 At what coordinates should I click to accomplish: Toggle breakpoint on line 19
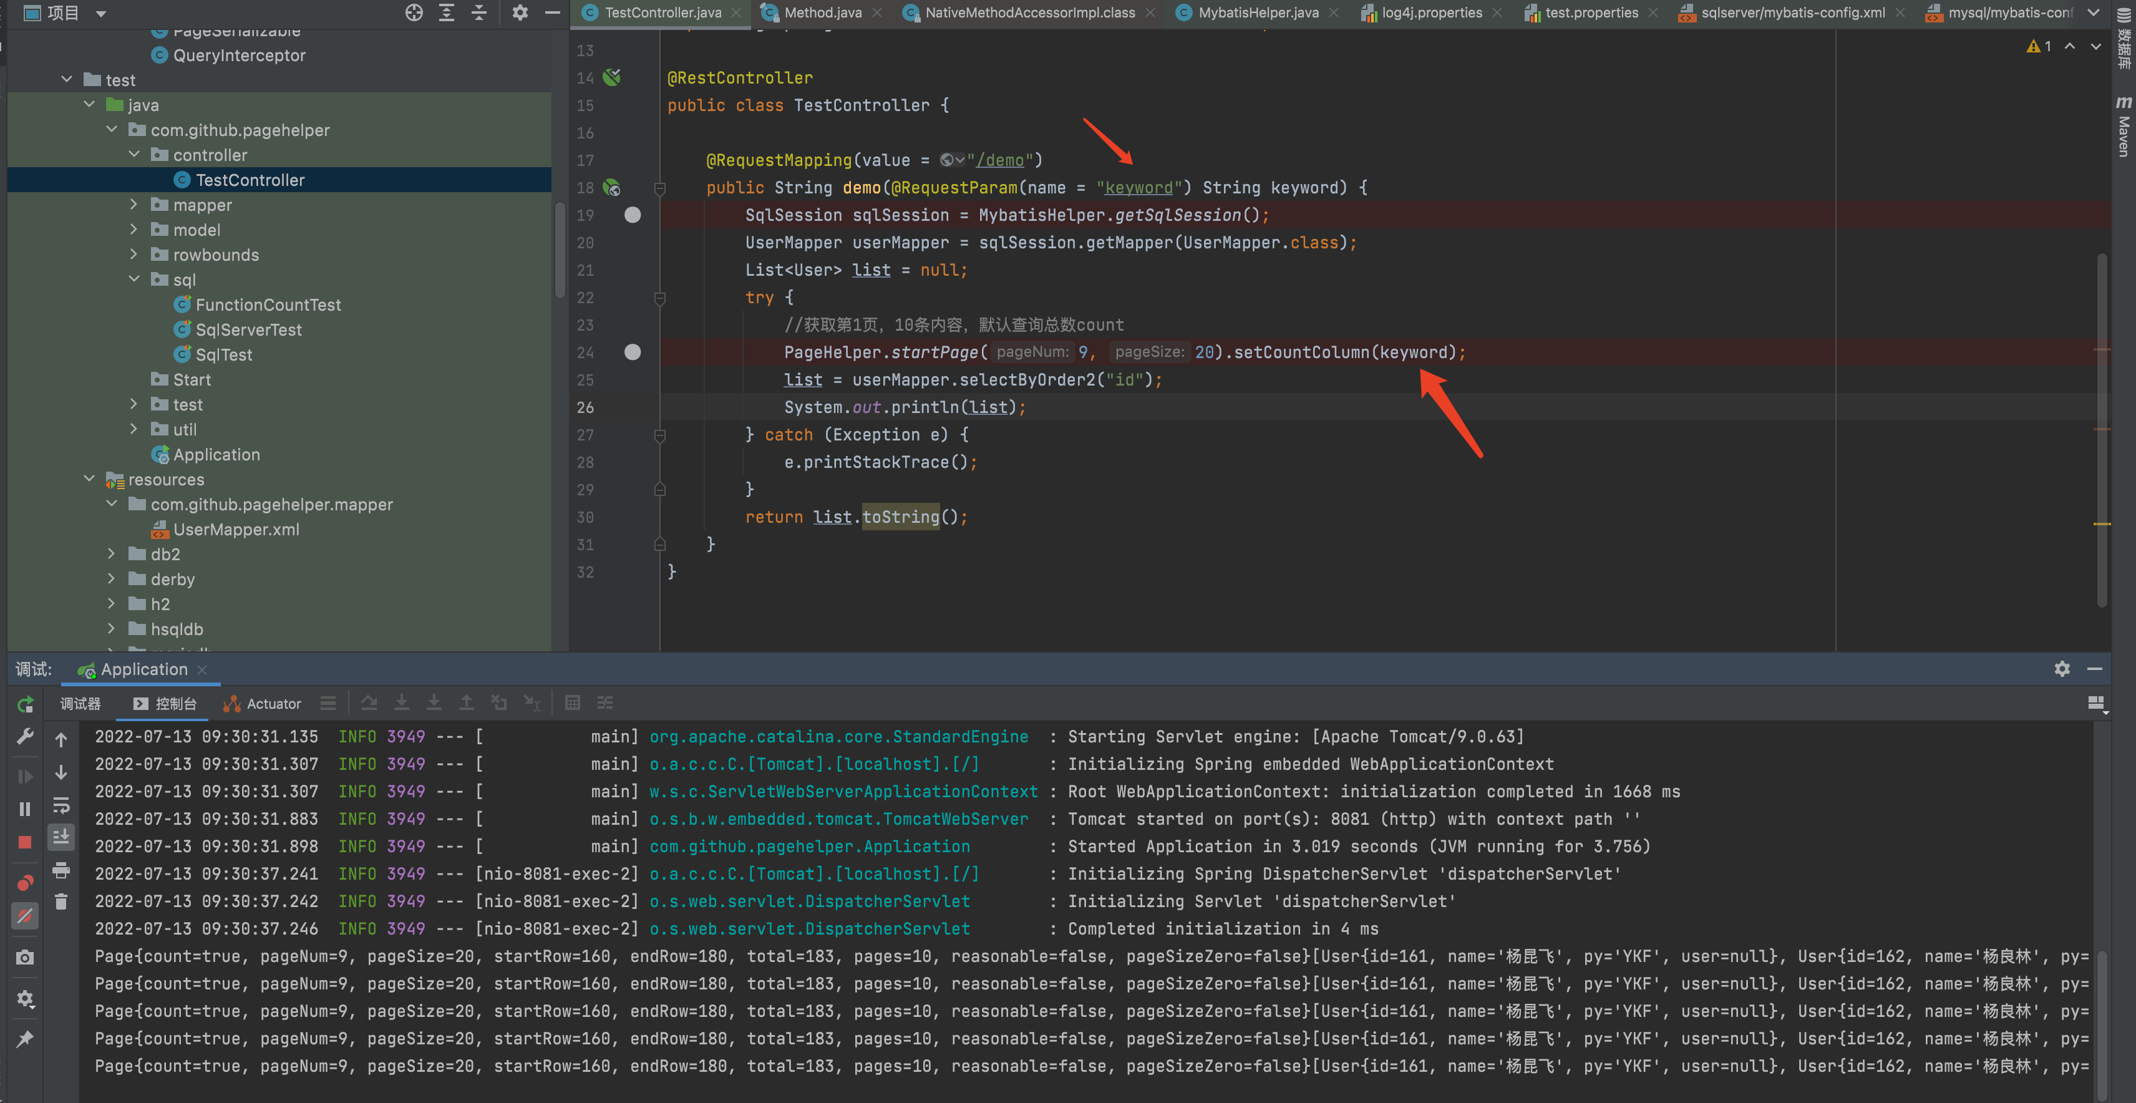[x=633, y=215]
